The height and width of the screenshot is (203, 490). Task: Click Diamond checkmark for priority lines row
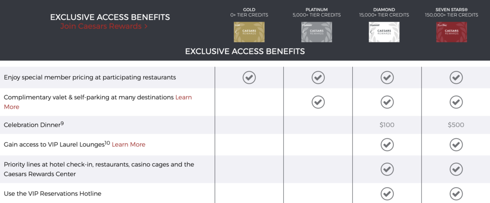(x=387, y=169)
